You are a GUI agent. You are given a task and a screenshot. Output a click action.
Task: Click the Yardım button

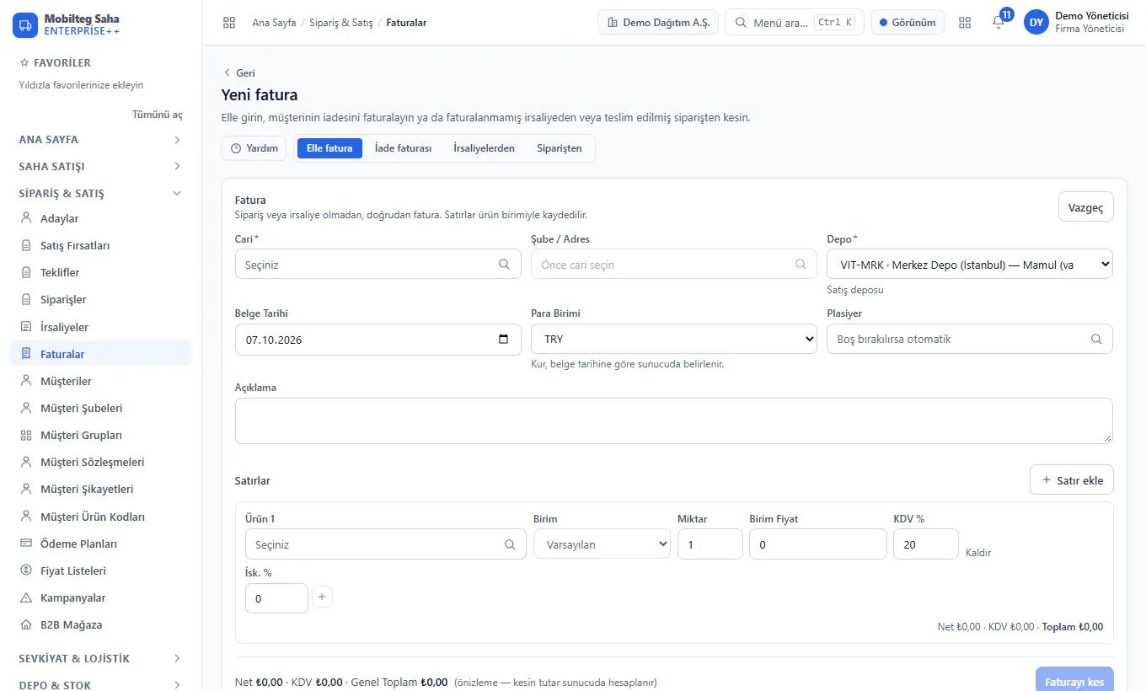(x=254, y=148)
